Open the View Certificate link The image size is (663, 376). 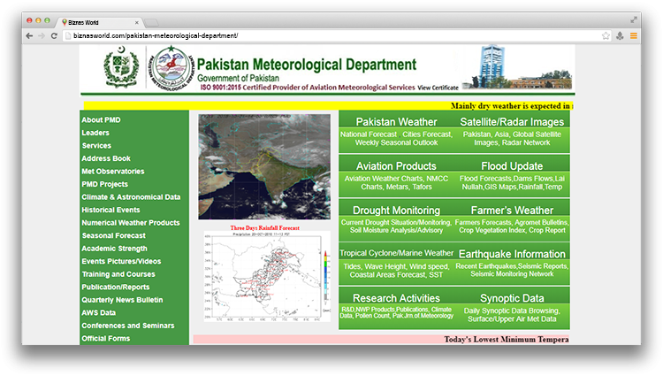438,88
